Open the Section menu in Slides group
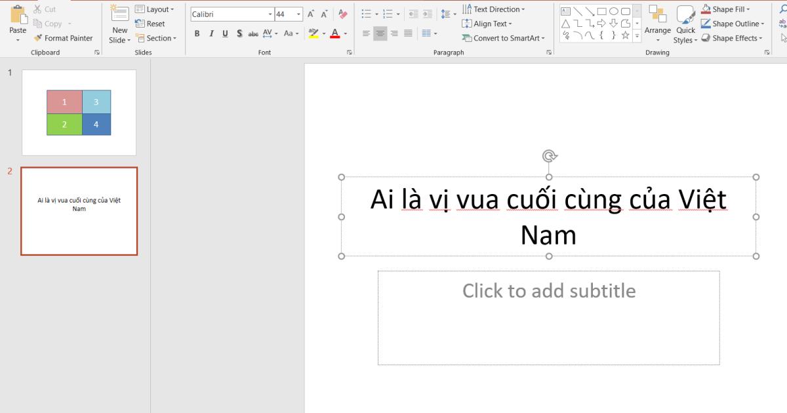787x413 pixels. tap(156, 38)
